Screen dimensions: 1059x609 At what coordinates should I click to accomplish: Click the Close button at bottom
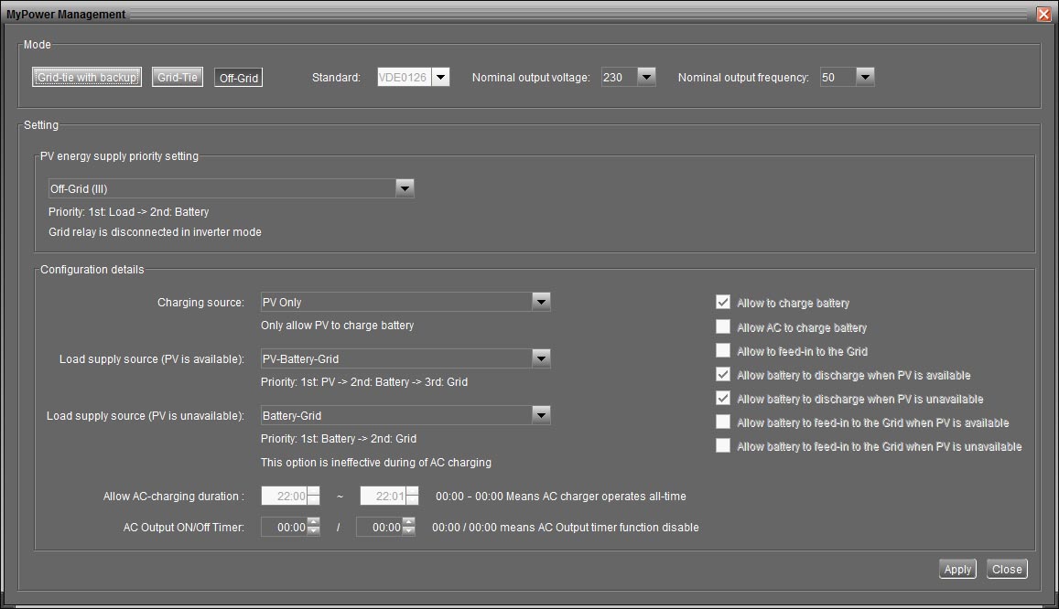point(1006,569)
